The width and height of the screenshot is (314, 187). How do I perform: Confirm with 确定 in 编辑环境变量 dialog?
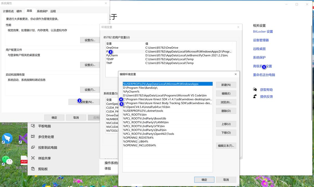coord(204,180)
